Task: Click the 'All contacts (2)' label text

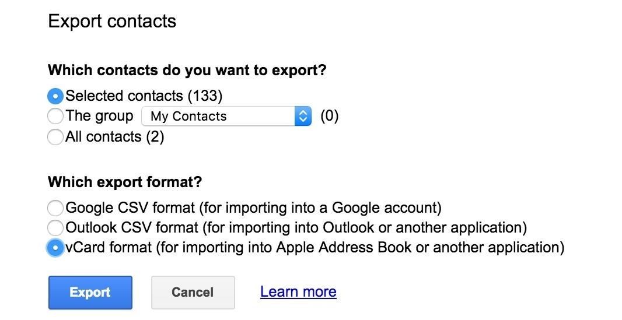Action: pyautogui.click(x=115, y=137)
